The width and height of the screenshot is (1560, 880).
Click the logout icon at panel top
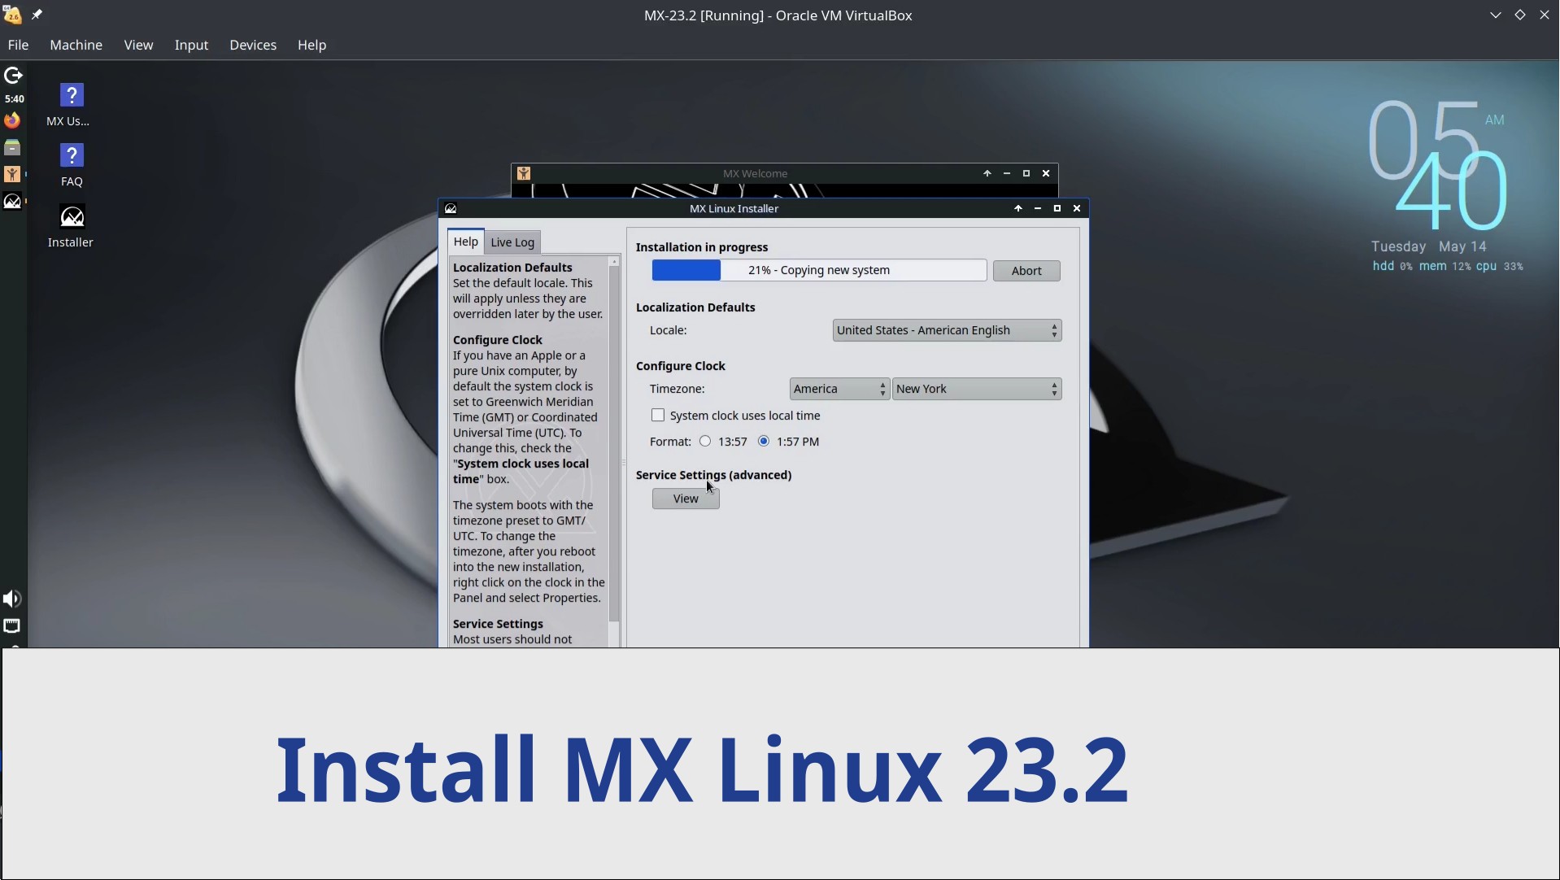[x=13, y=76]
